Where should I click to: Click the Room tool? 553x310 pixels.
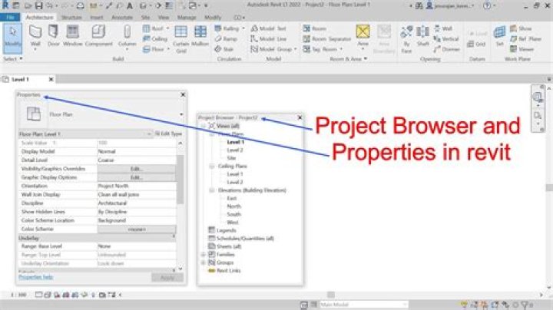315,28
